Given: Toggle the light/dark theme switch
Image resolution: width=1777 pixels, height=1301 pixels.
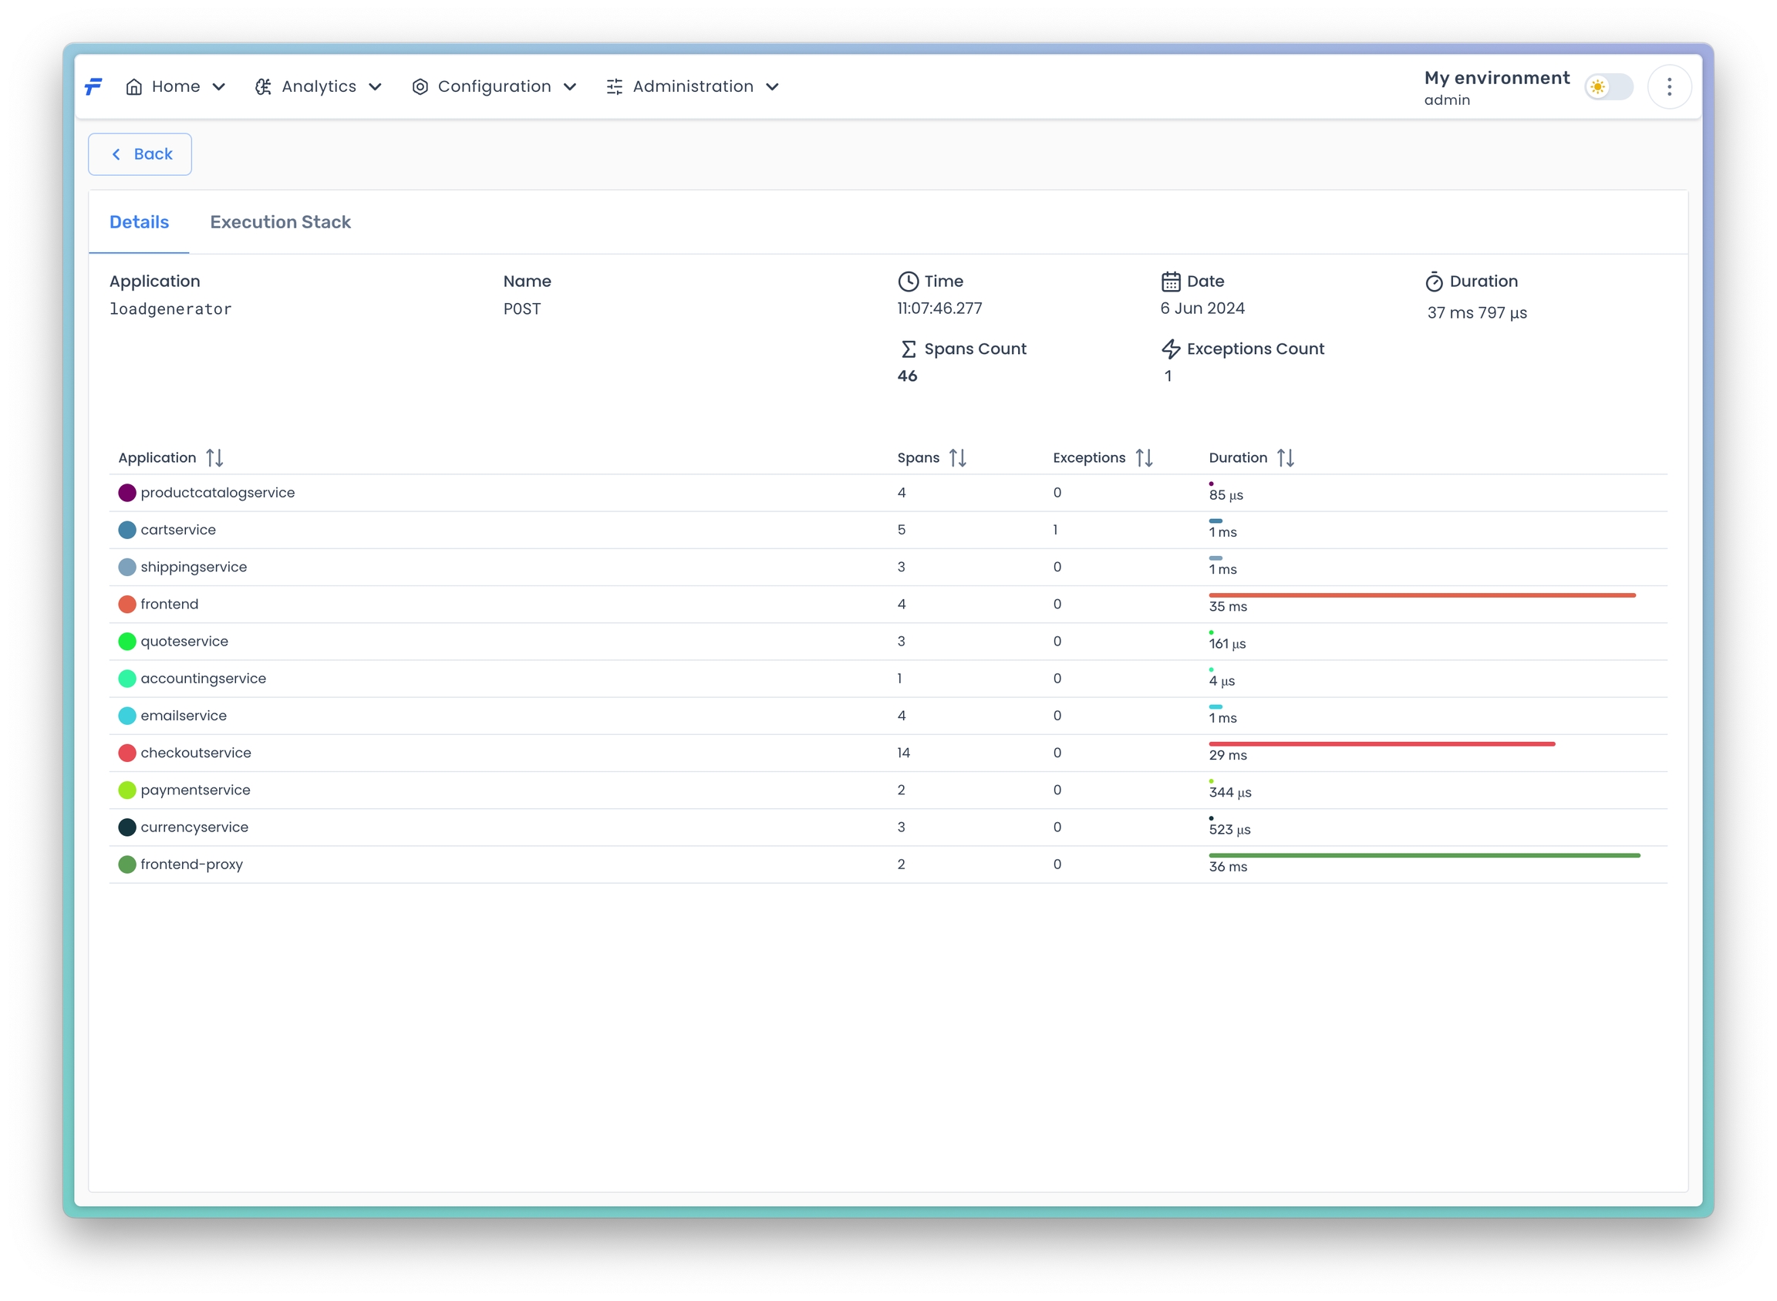Looking at the screenshot, I should [1607, 86].
